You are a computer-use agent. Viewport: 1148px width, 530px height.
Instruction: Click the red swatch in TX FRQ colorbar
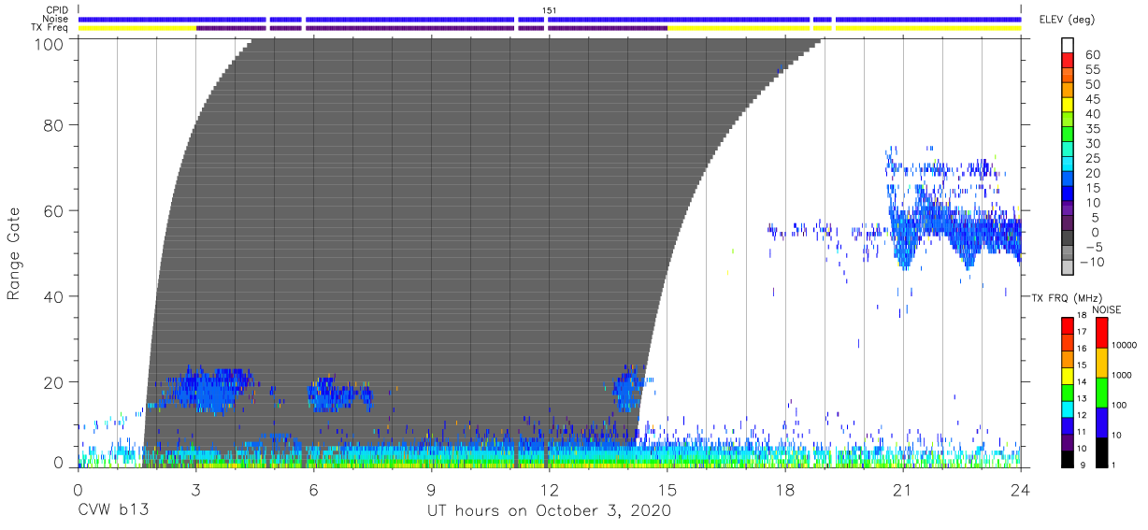(1069, 324)
